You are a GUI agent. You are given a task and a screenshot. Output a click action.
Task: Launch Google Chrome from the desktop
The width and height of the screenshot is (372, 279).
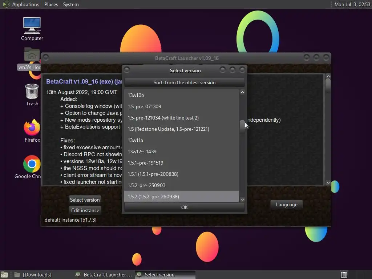pyautogui.click(x=32, y=167)
